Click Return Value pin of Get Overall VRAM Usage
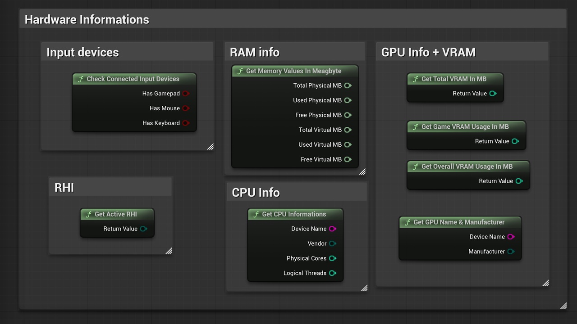 coord(519,181)
